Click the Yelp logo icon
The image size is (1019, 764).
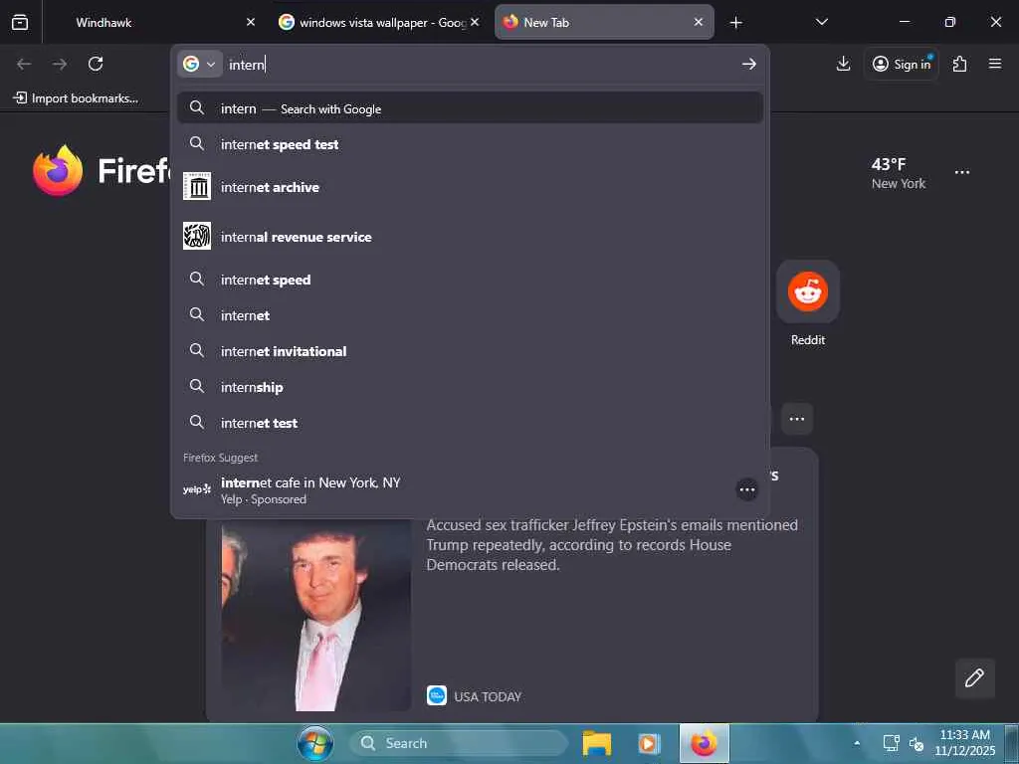196,489
